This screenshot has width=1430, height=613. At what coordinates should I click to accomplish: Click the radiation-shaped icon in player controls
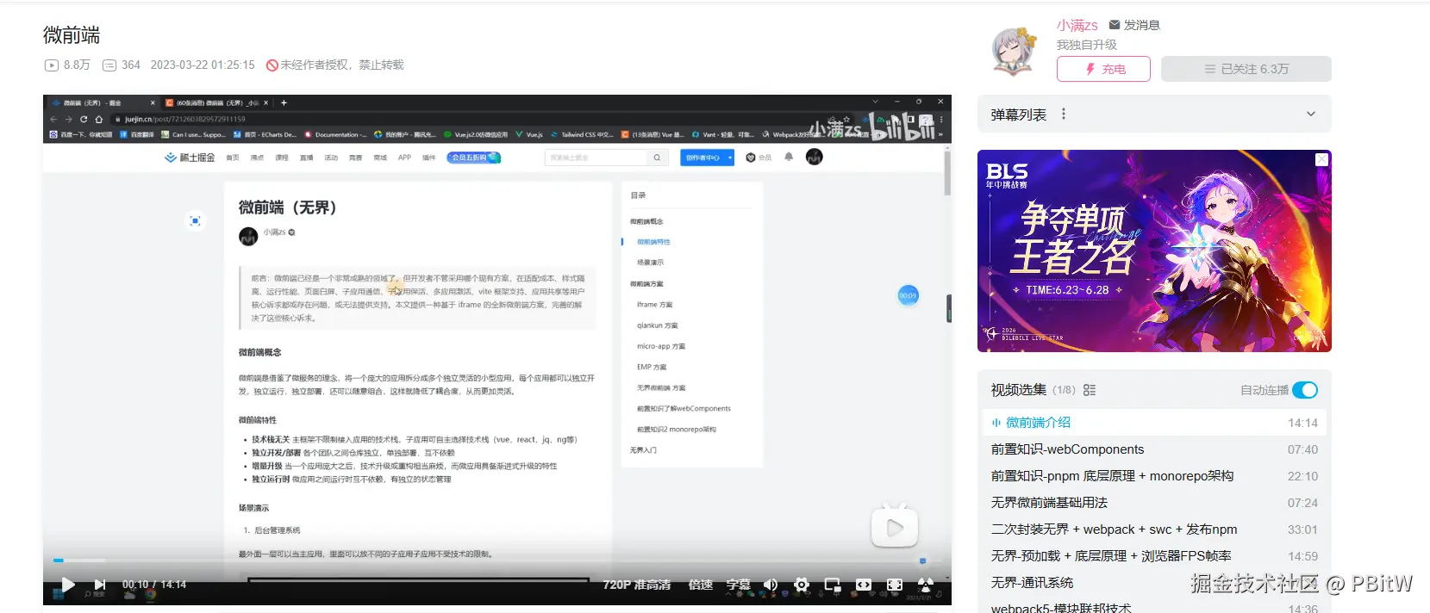tap(926, 585)
